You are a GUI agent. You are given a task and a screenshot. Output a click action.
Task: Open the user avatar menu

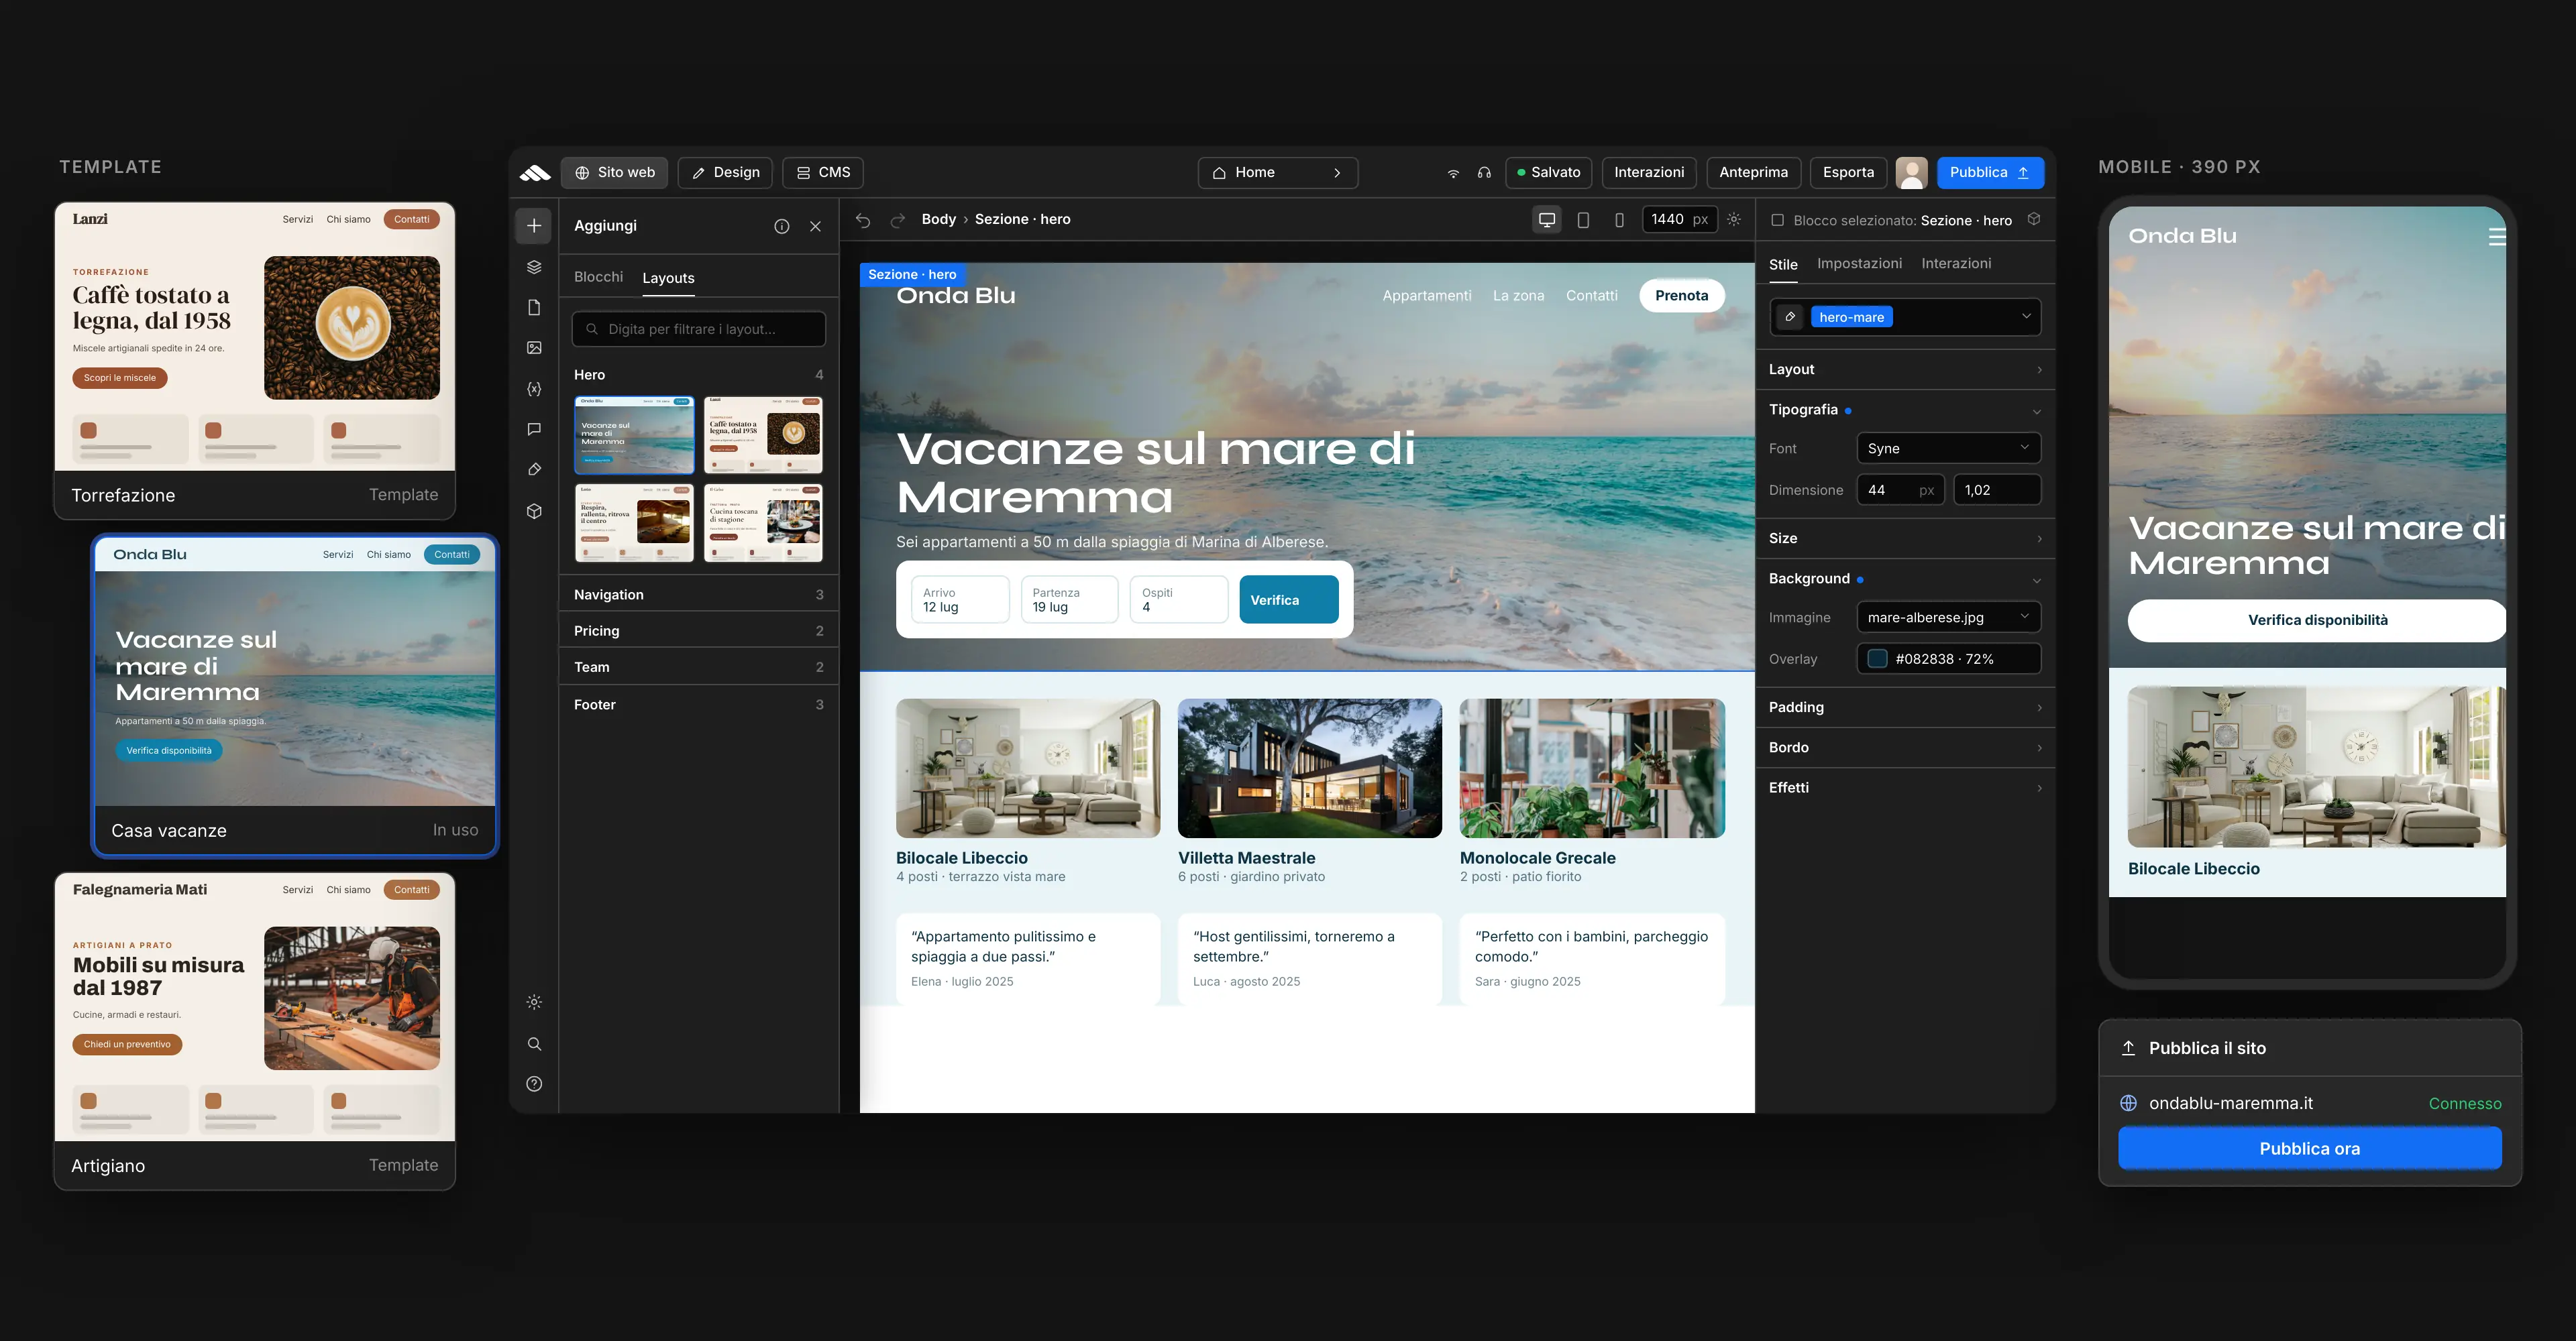point(1912,173)
